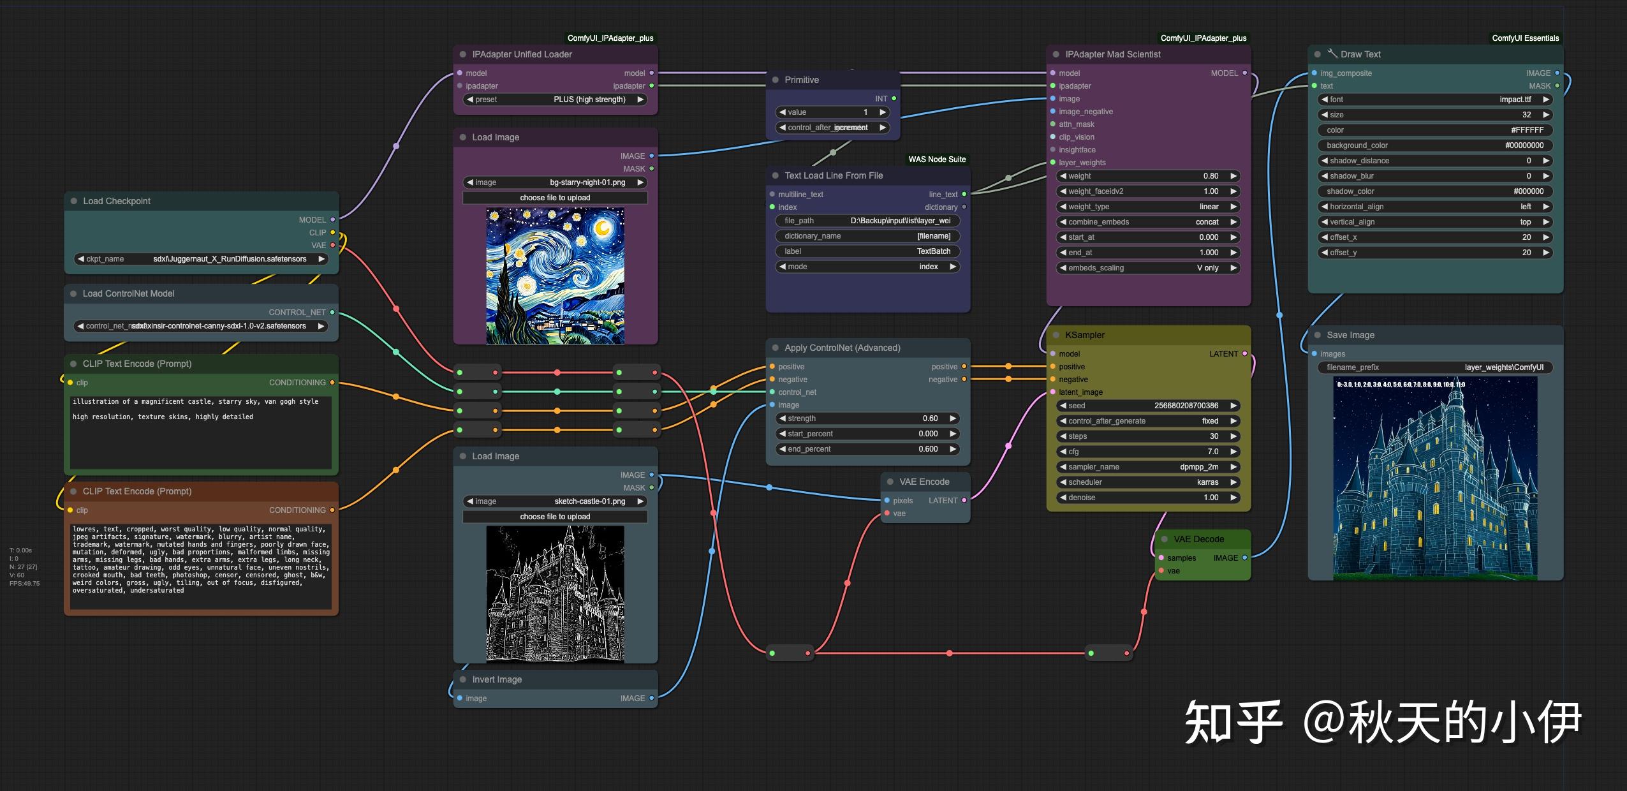Click the Primitive node INT output socket

[894, 98]
